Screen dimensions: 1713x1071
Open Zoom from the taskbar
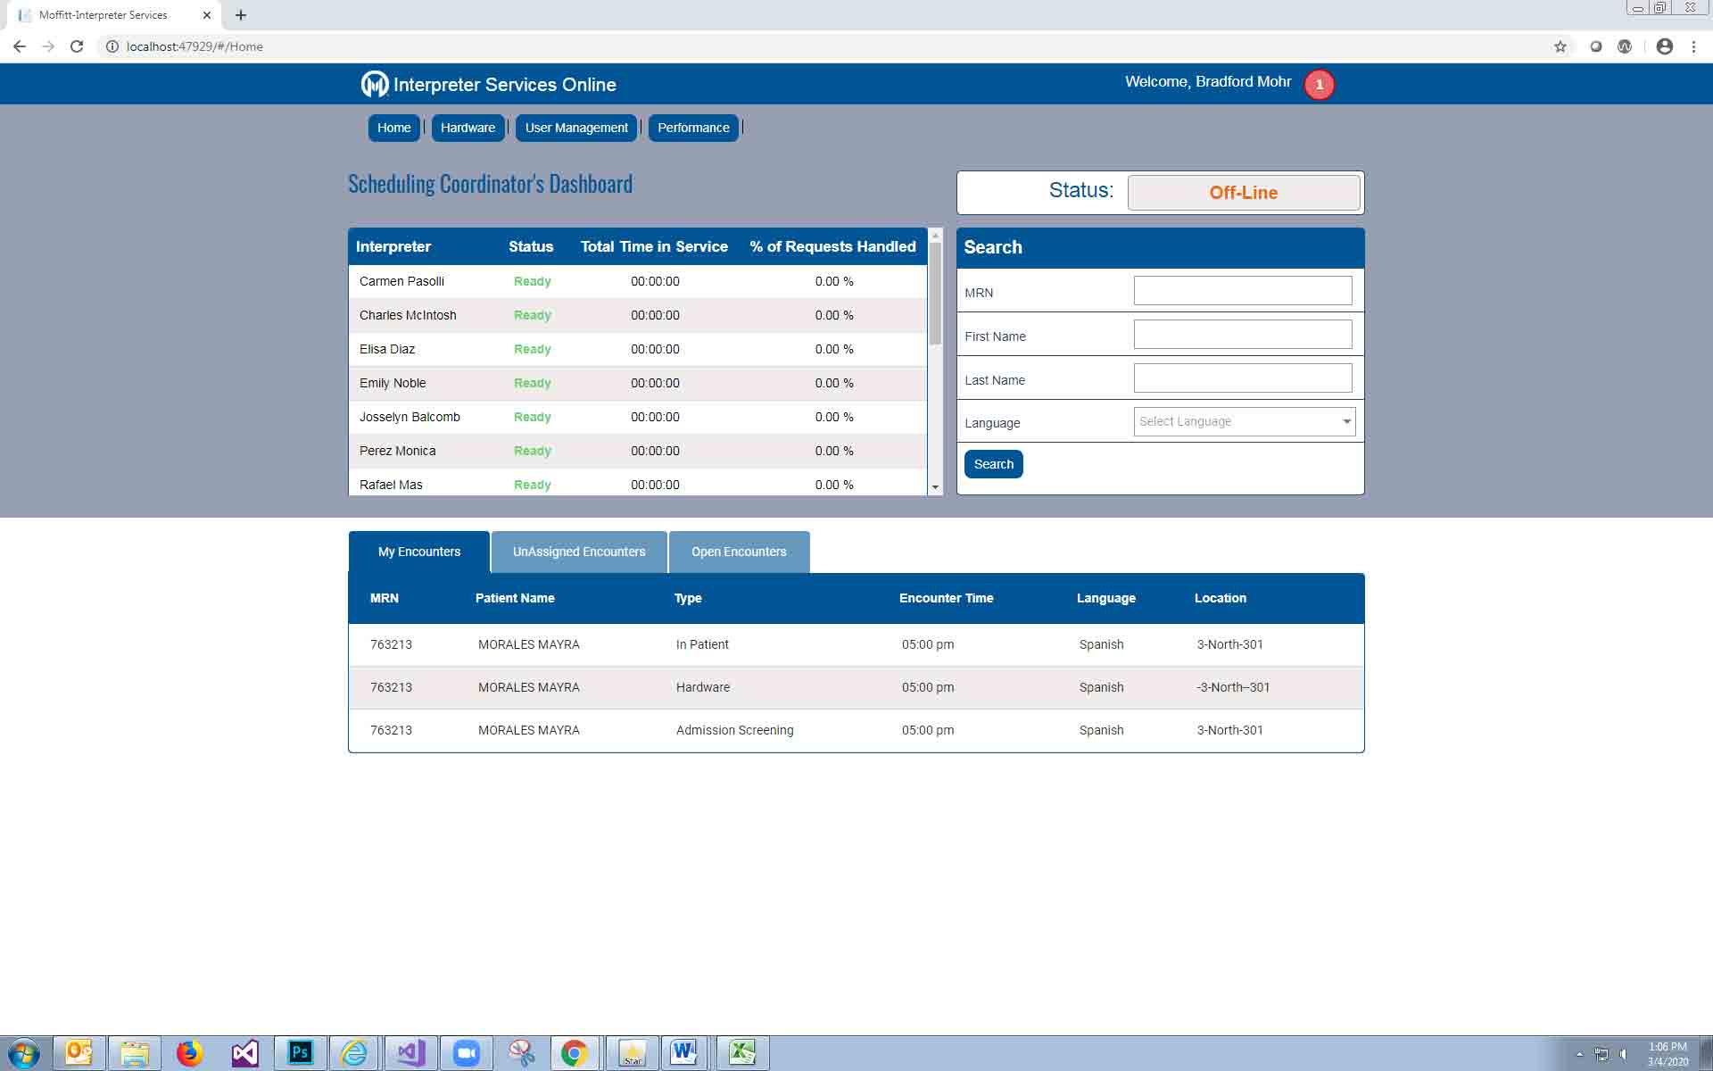coord(466,1053)
